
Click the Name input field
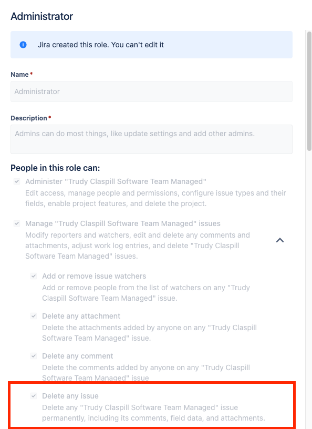[151, 91]
